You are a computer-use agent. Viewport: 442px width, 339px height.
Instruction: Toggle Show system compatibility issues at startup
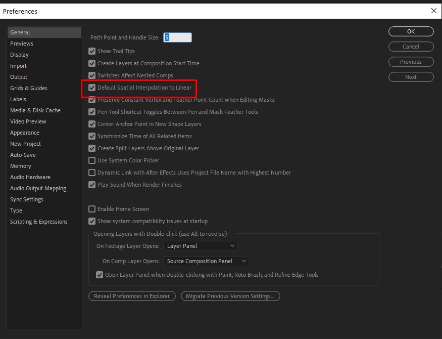tap(92, 221)
